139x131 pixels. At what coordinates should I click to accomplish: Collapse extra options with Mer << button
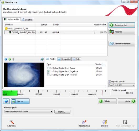(x=20, y=101)
